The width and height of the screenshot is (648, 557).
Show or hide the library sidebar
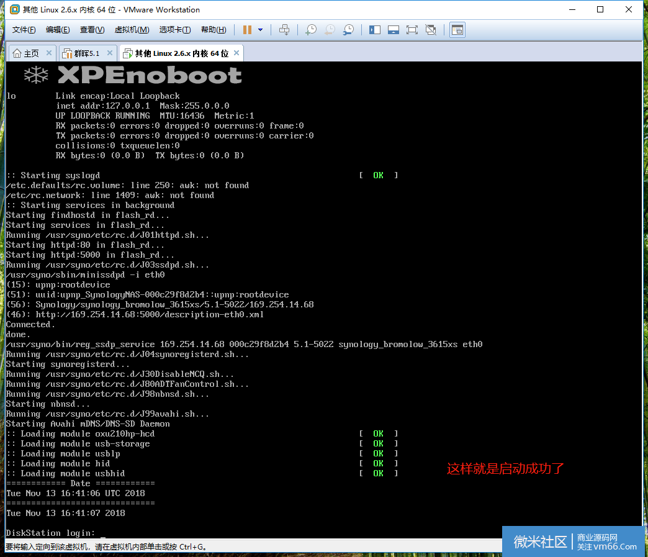coord(375,30)
